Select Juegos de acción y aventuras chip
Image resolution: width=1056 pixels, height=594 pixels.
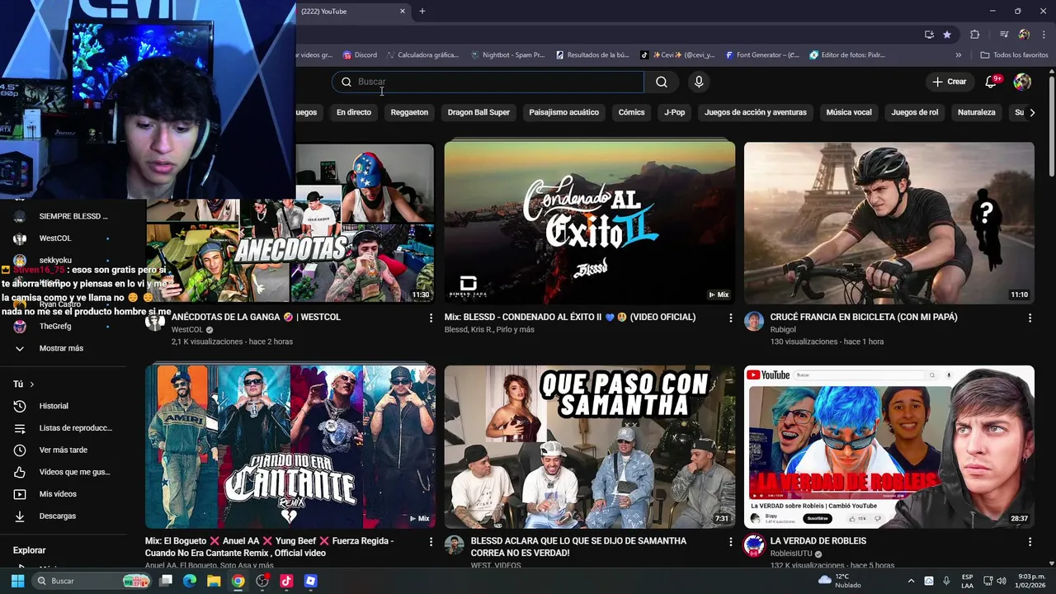756,112
